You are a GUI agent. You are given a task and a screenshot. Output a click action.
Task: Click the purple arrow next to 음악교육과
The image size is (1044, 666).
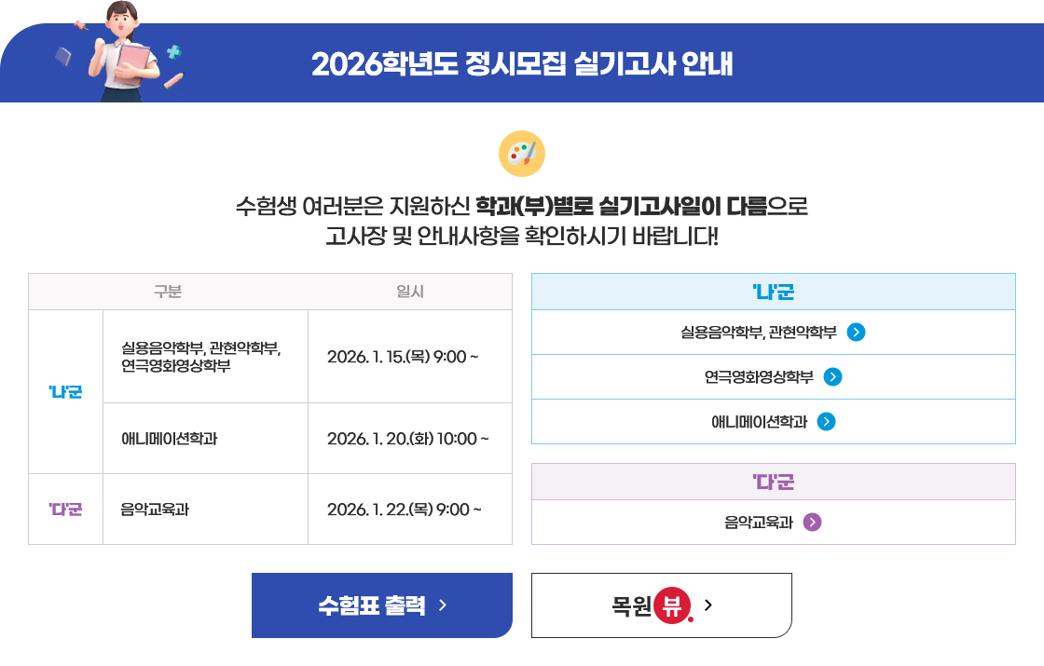(810, 523)
